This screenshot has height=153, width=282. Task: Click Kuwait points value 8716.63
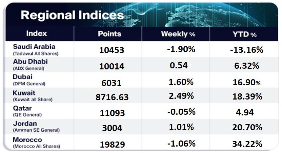pos(112,97)
